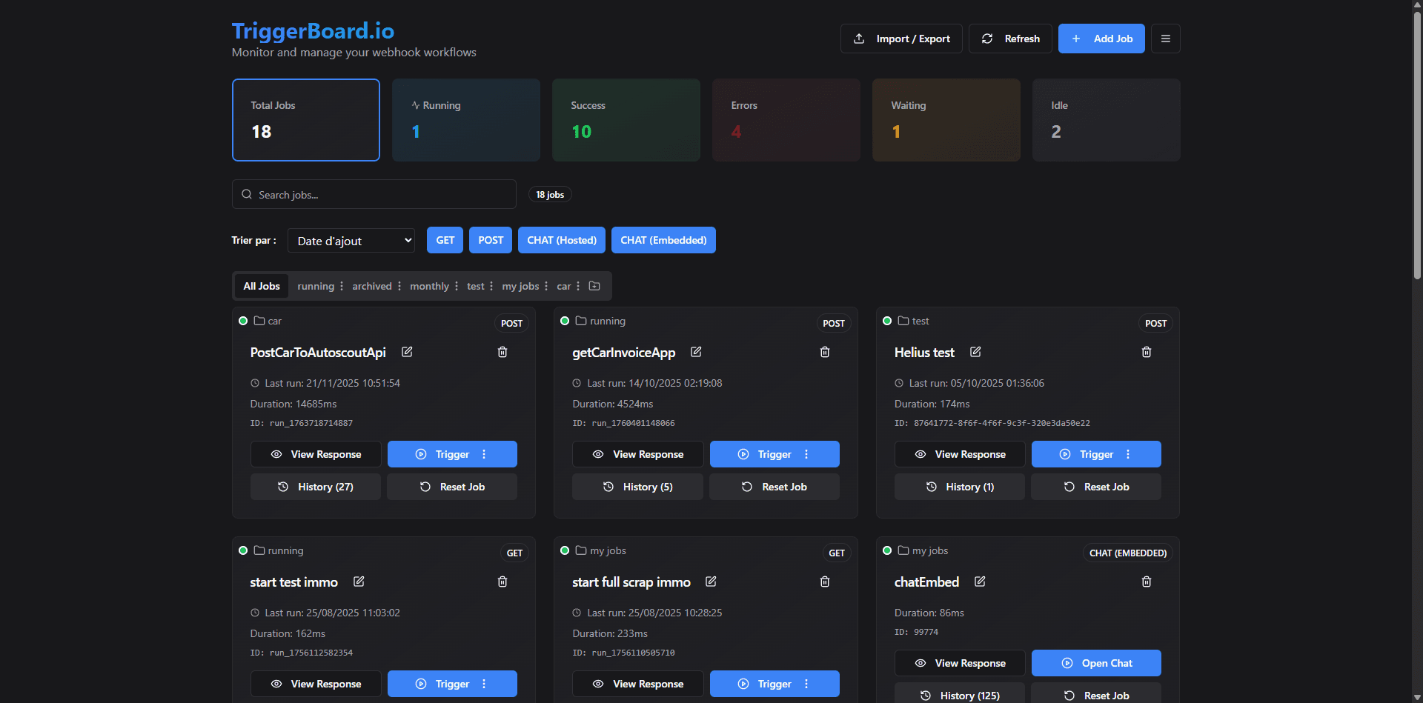Click the edit icon beside start test immo

pos(359,582)
